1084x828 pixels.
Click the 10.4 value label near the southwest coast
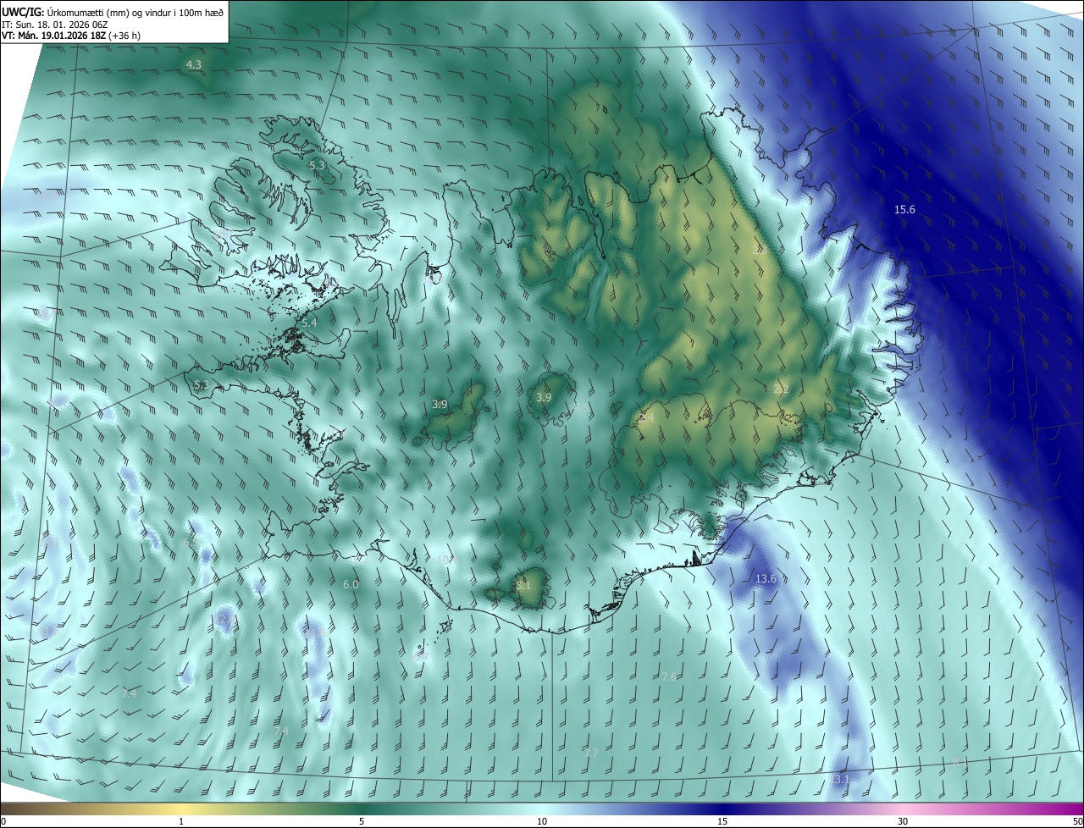447,560
